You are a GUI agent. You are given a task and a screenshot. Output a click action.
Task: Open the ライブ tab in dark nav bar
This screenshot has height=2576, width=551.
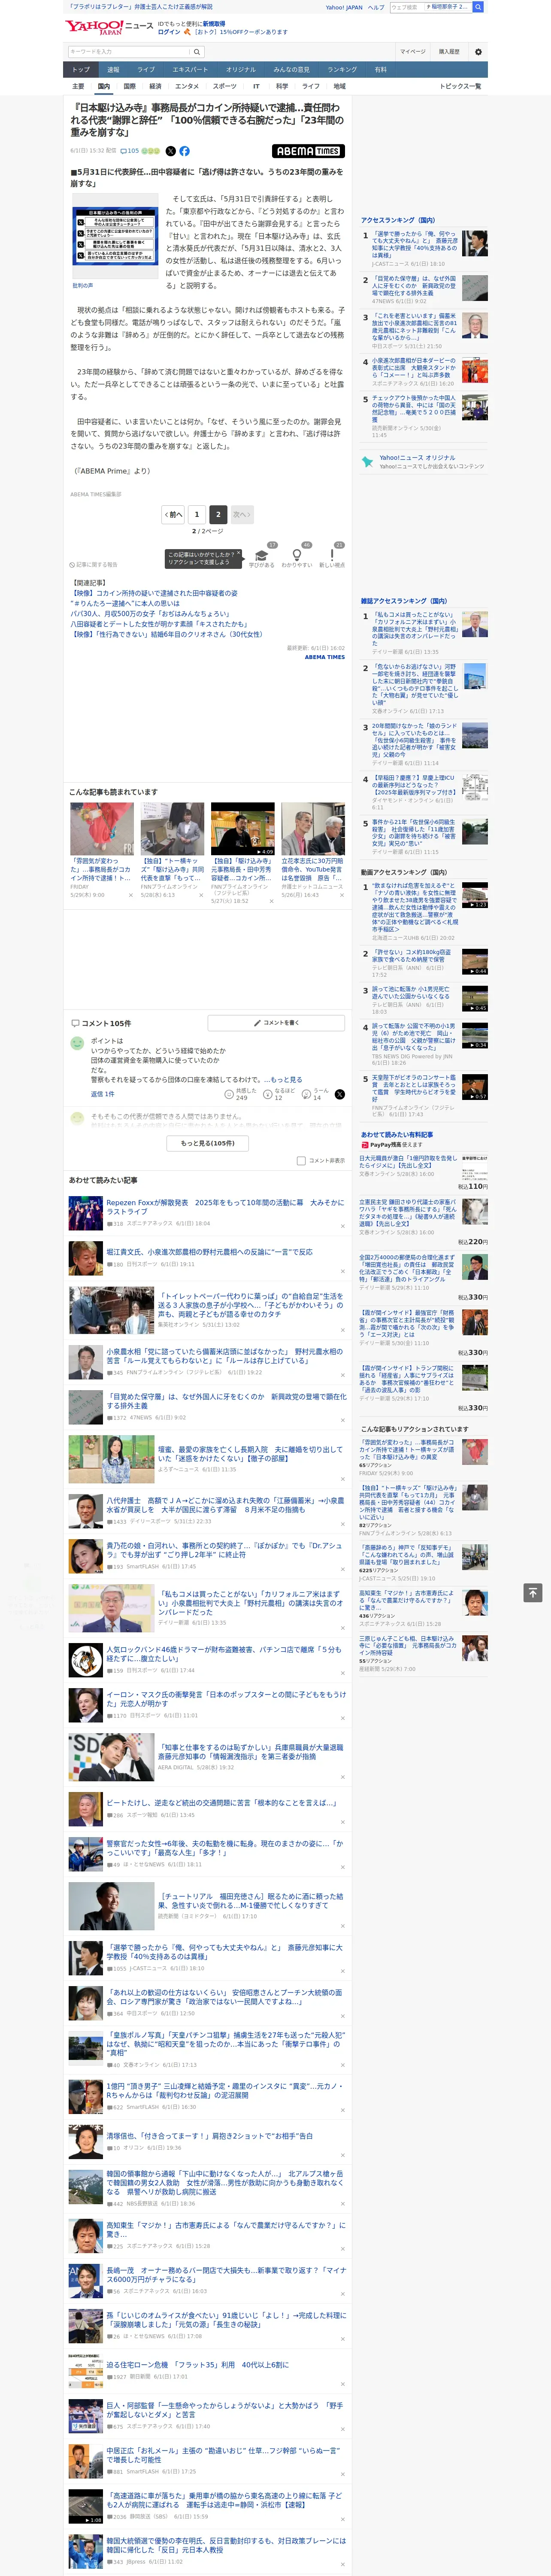pyautogui.click(x=146, y=70)
